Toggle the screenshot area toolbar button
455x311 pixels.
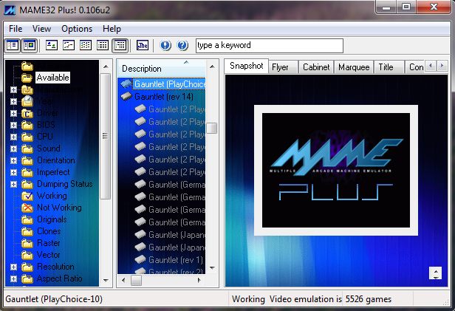click(x=30, y=45)
